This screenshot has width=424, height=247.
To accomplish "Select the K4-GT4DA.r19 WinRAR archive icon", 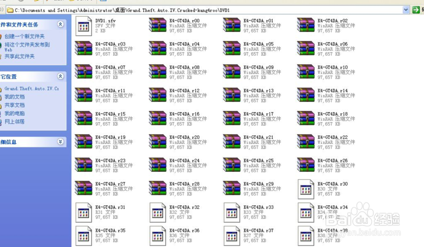I will [x=84, y=141].
